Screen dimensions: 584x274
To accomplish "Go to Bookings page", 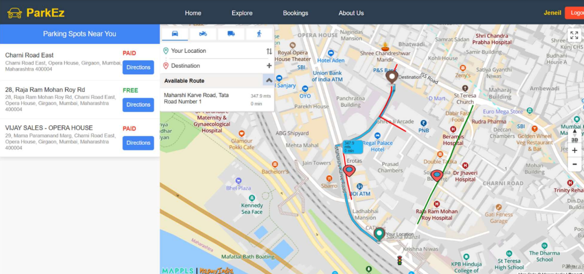I will coord(295,13).
